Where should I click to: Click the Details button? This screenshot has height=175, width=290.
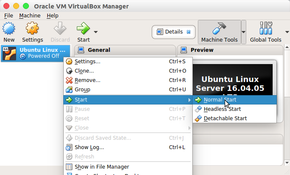[x=174, y=32]
